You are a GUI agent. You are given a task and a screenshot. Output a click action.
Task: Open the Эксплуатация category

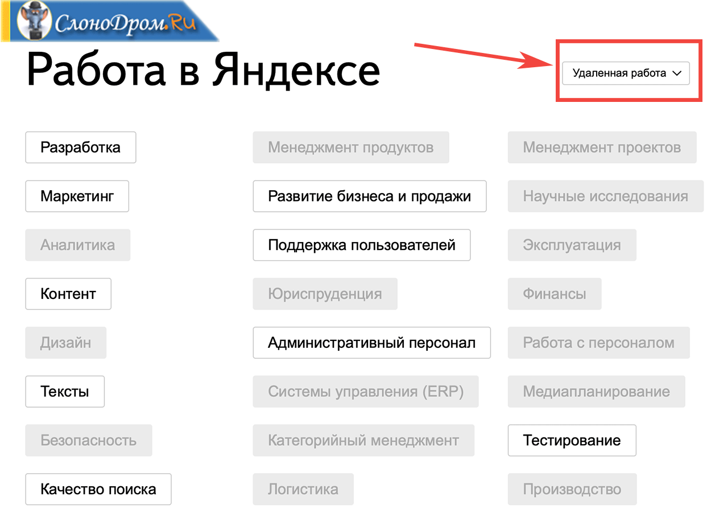point(572,245)
